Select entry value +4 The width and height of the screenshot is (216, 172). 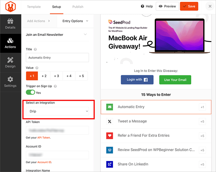69,76
